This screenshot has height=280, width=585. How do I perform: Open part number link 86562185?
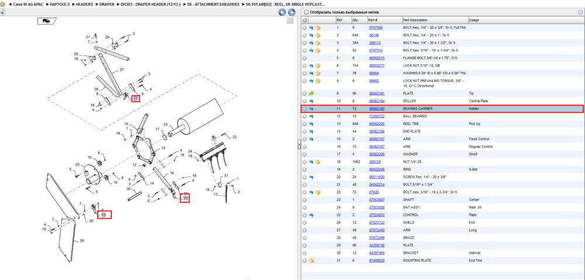(377, 109)
